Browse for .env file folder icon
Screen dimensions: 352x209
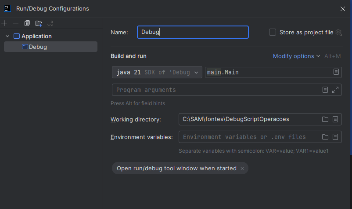(x=325, y=137)
